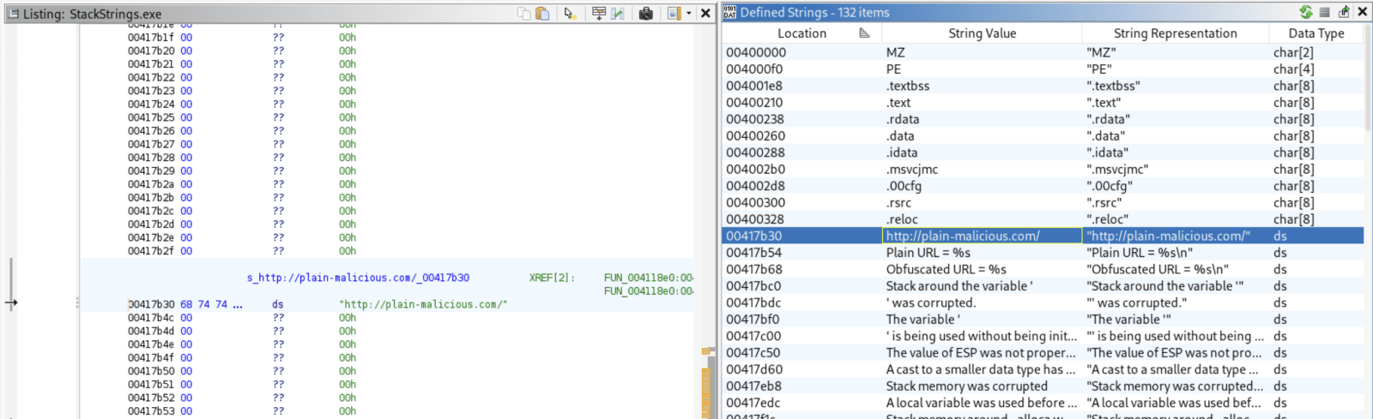Select the .idata row at 00400288

tap(1043, 153)
